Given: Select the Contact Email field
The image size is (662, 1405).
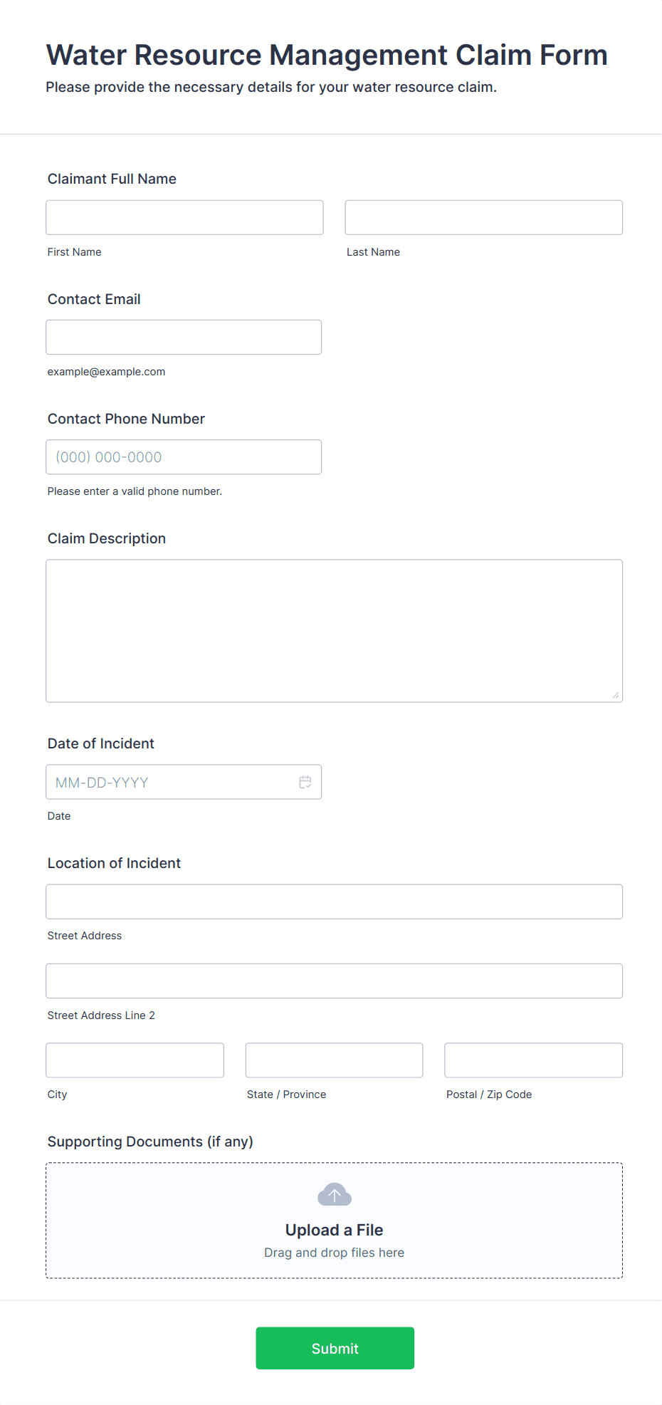Looking at the screenshot, I should [184, 337].
